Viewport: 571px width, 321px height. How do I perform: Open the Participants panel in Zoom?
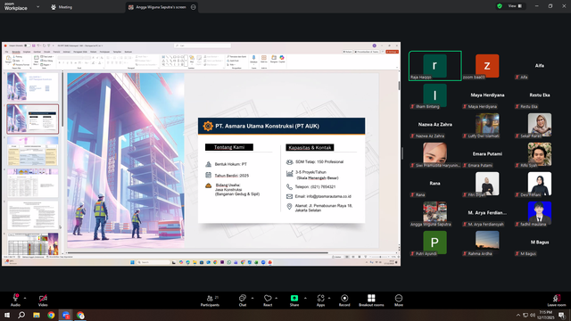[x=210, y=300]
